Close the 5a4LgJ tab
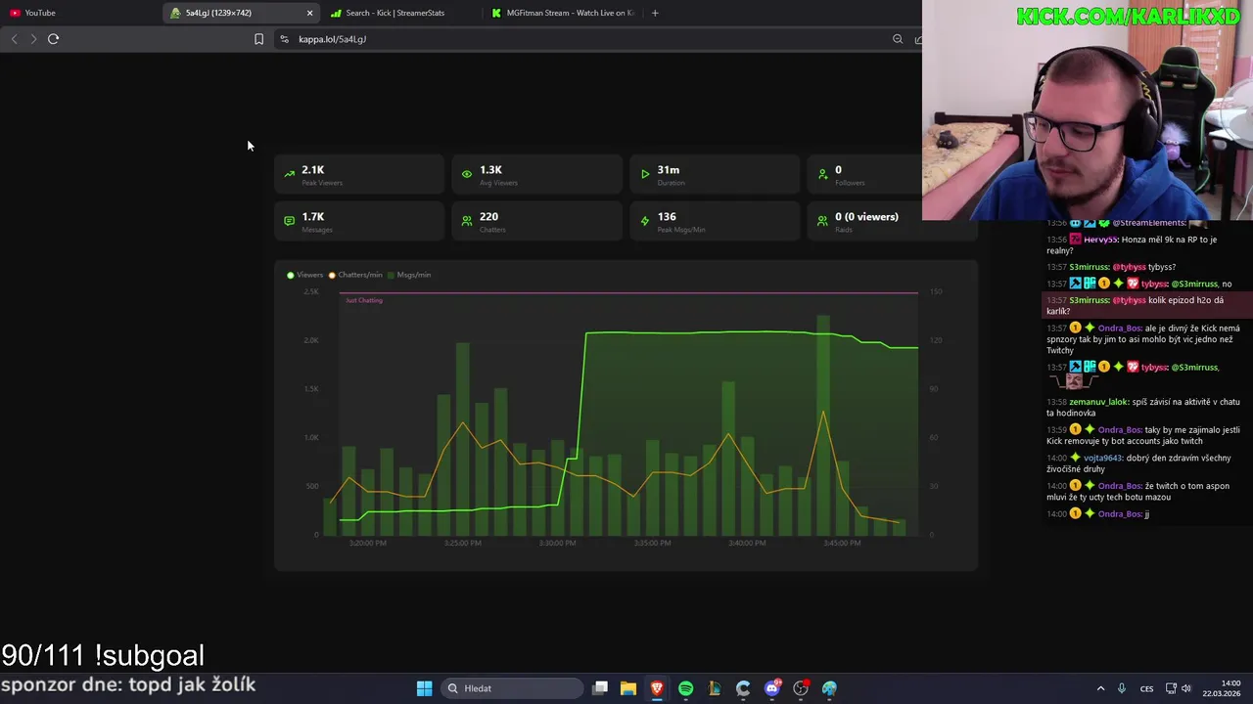This screenshot has height=704, width=1253. click(310, 13)
